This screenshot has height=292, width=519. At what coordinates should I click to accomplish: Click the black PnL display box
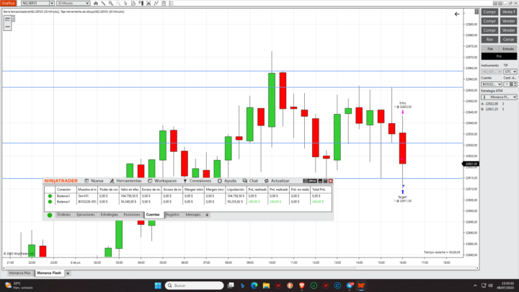click(499, 56)
